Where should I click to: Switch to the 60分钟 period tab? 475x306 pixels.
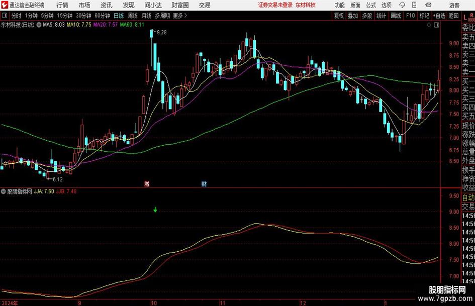tap(103, 16)
